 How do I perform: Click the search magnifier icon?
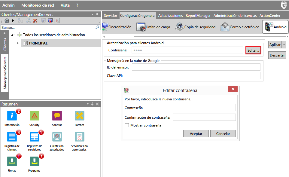97,27
